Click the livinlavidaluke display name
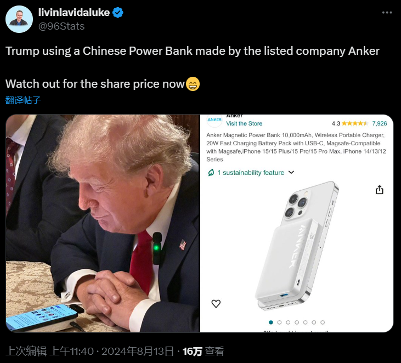401x363 pixels. pos(74,12)
